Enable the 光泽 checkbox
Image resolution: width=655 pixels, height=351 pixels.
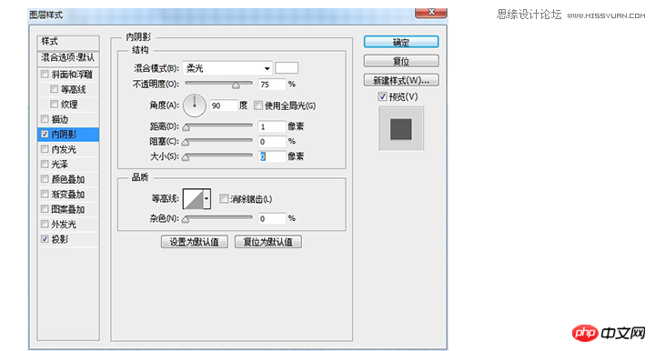click(45, 164)
